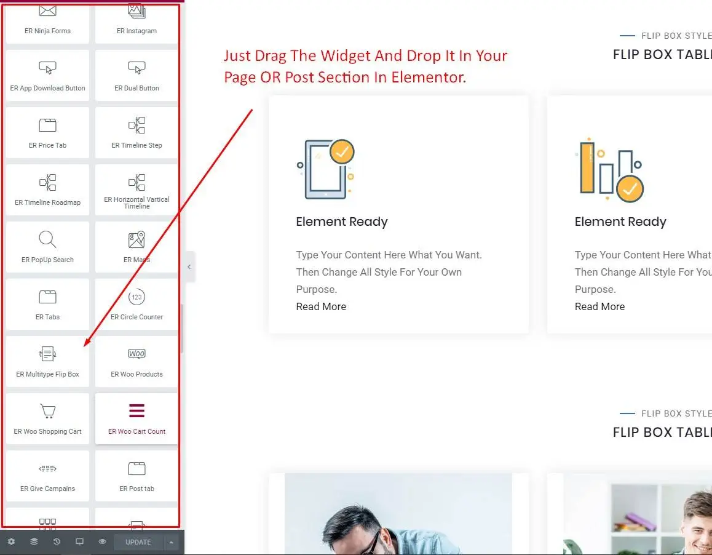Click the bar chart checkmark illustration
The height and width of the screenshot is (555, 712).
609,170
